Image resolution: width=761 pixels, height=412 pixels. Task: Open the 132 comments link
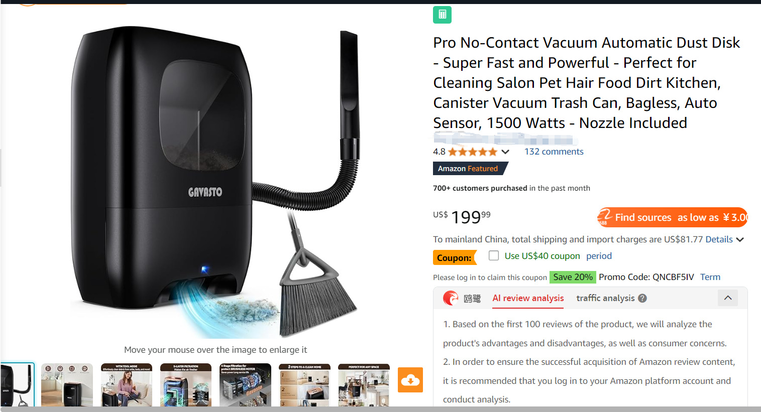(x=554, y=152)
